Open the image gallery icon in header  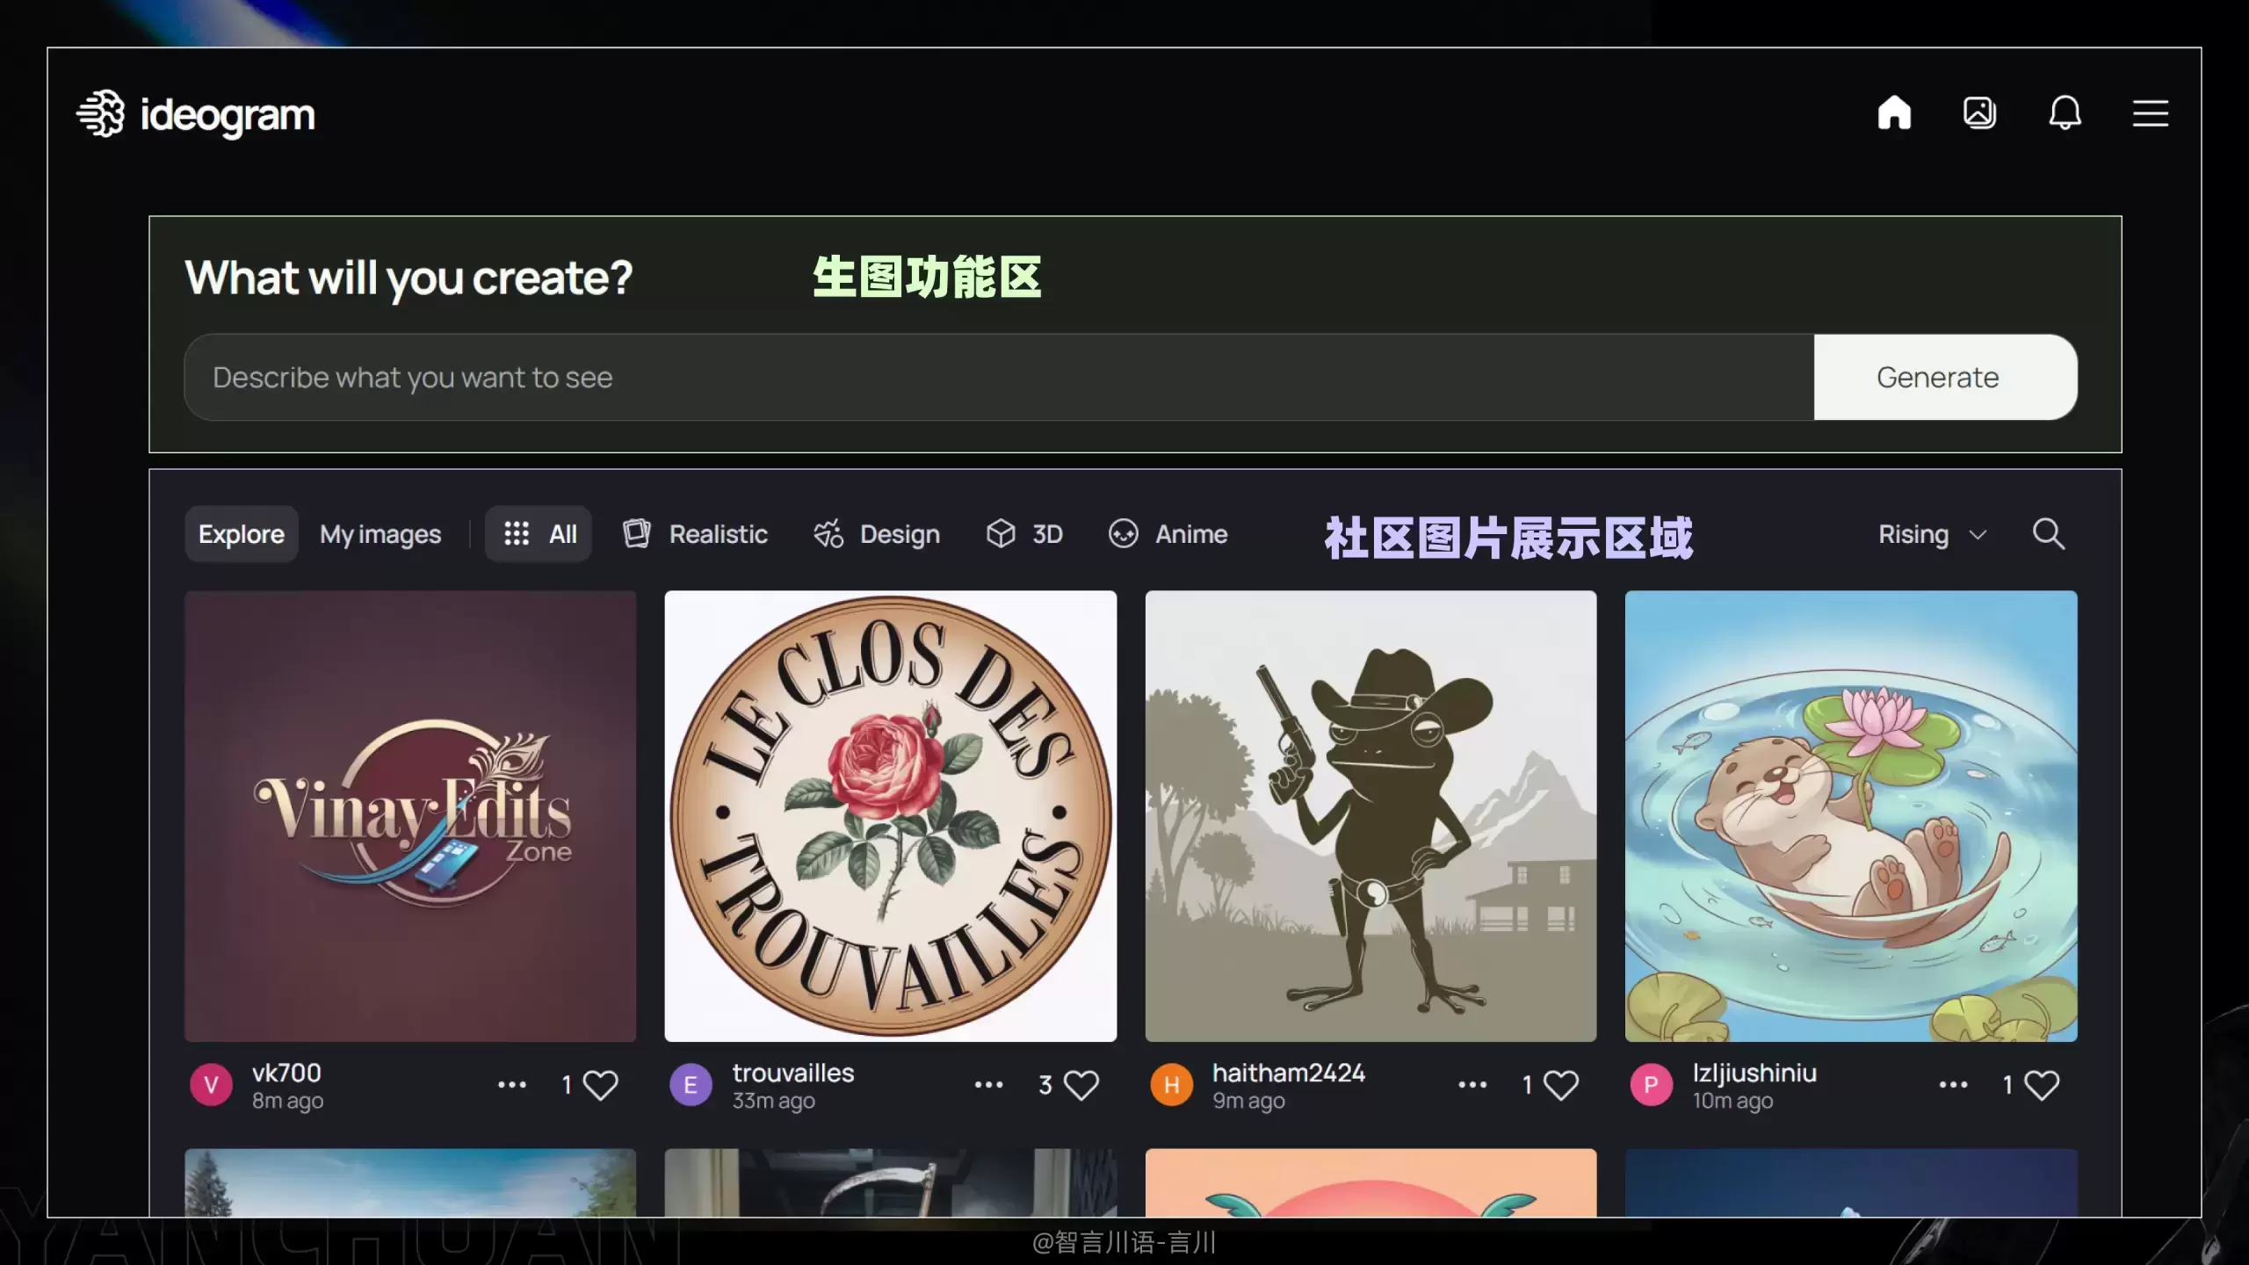click(1979, 112)
